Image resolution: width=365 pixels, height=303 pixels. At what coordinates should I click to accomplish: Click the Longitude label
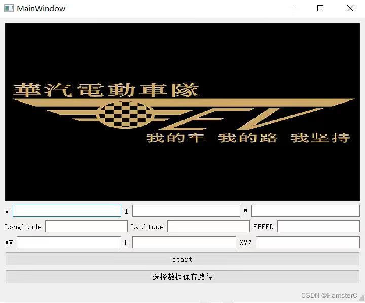pos(23,227)
